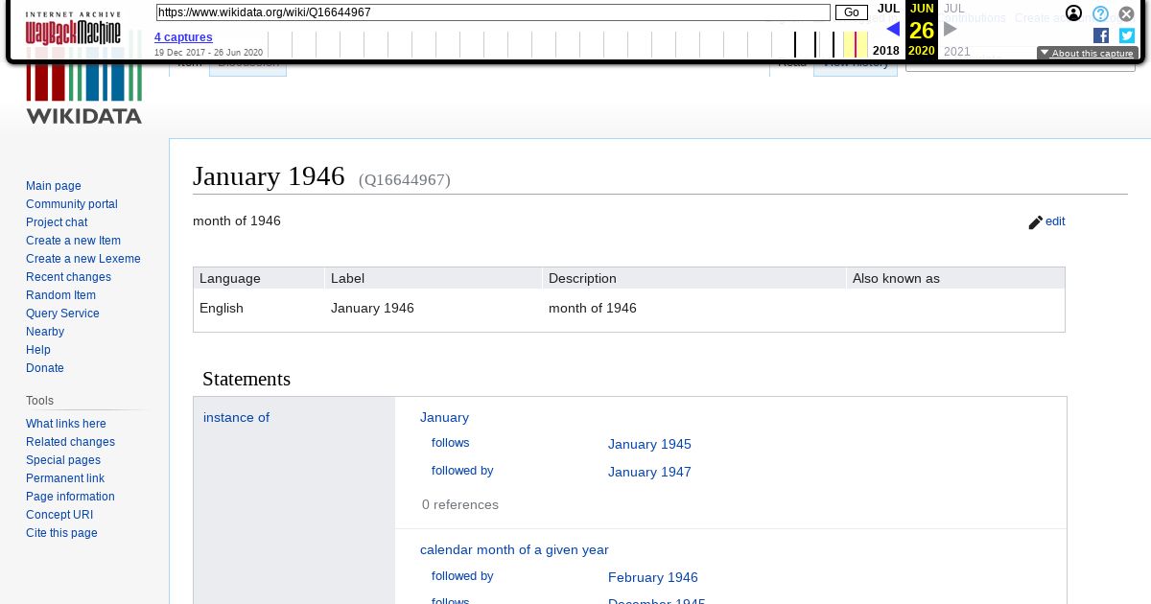Image resolution: width=1151 pixels, height=604 pixels.
Task: Open Query Service link
Action: tap(62, 314)
